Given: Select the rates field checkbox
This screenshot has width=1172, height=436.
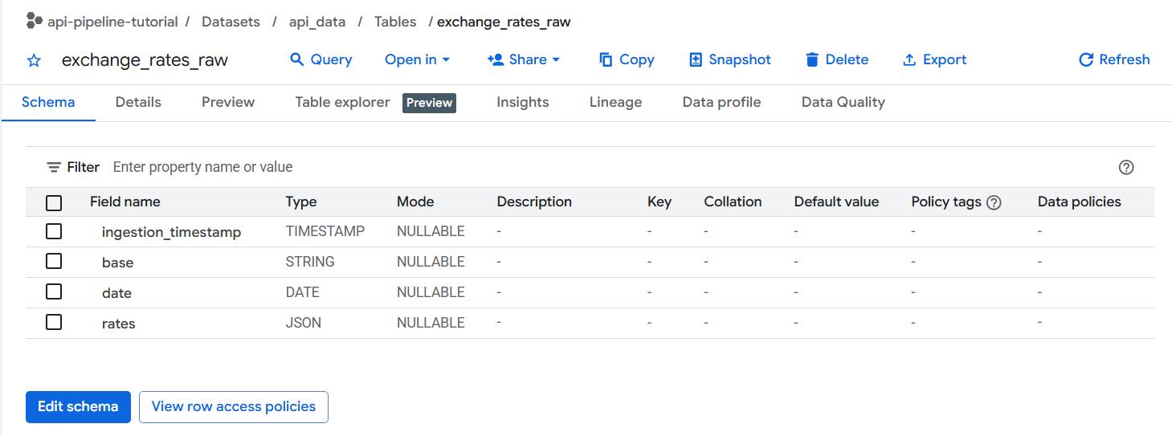Looking at the screenshot, I should click(54, 323).
